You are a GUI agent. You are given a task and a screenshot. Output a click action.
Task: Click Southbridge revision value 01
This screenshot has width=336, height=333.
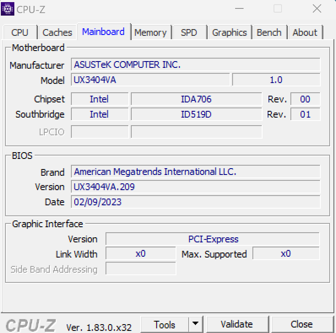tap(305, 114)
